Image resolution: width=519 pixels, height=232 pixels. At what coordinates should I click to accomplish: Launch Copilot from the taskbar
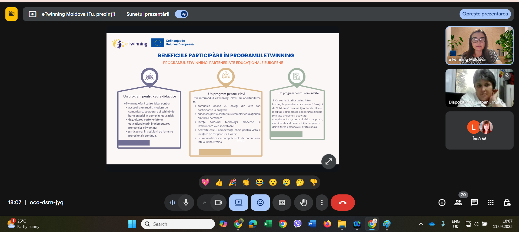223,224
